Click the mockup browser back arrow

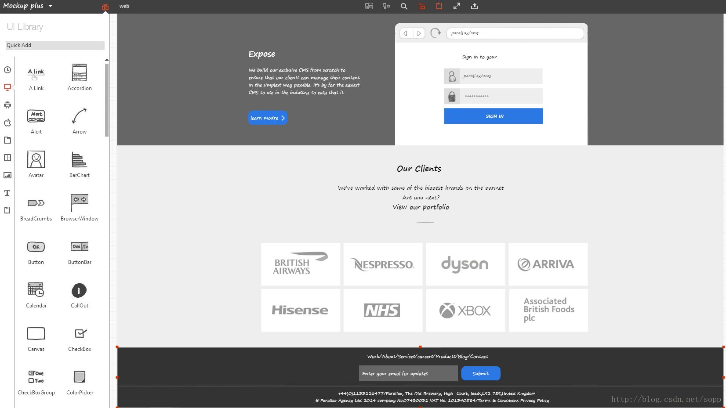coord(406,33)
